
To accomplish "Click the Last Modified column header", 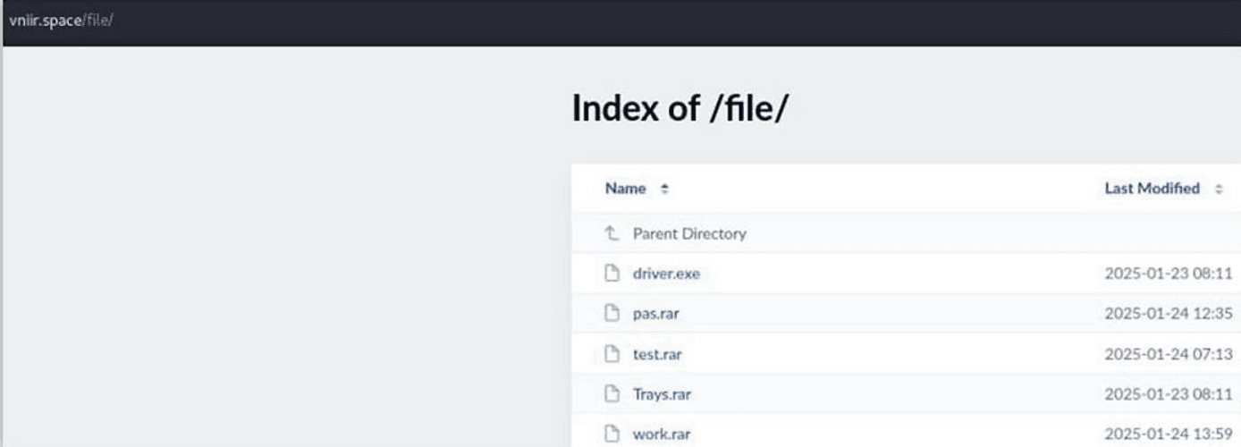I will coord(1152,189).
